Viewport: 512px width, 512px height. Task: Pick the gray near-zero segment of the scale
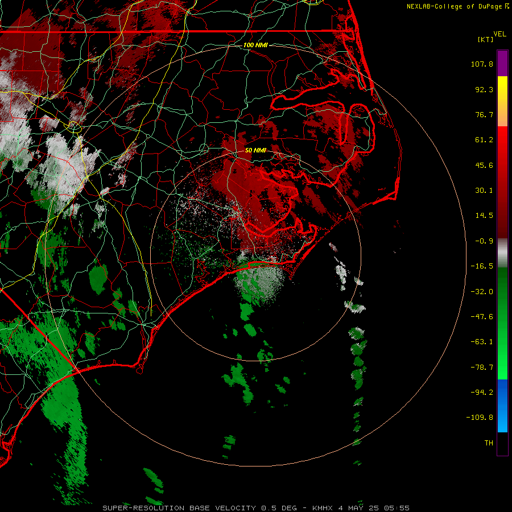point(502,253)
